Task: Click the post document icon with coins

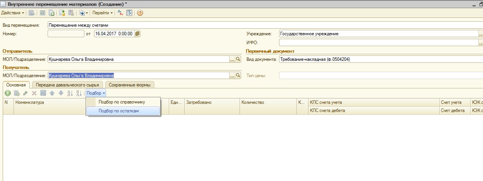Action: (x=62, y=13)
